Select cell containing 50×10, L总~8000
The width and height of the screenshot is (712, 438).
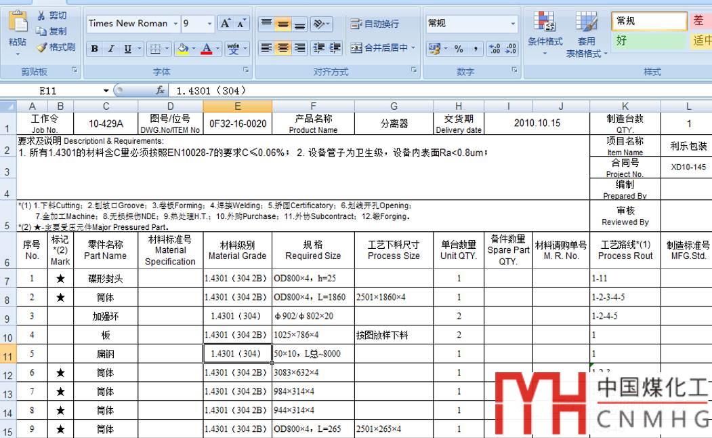pos(313,353)
